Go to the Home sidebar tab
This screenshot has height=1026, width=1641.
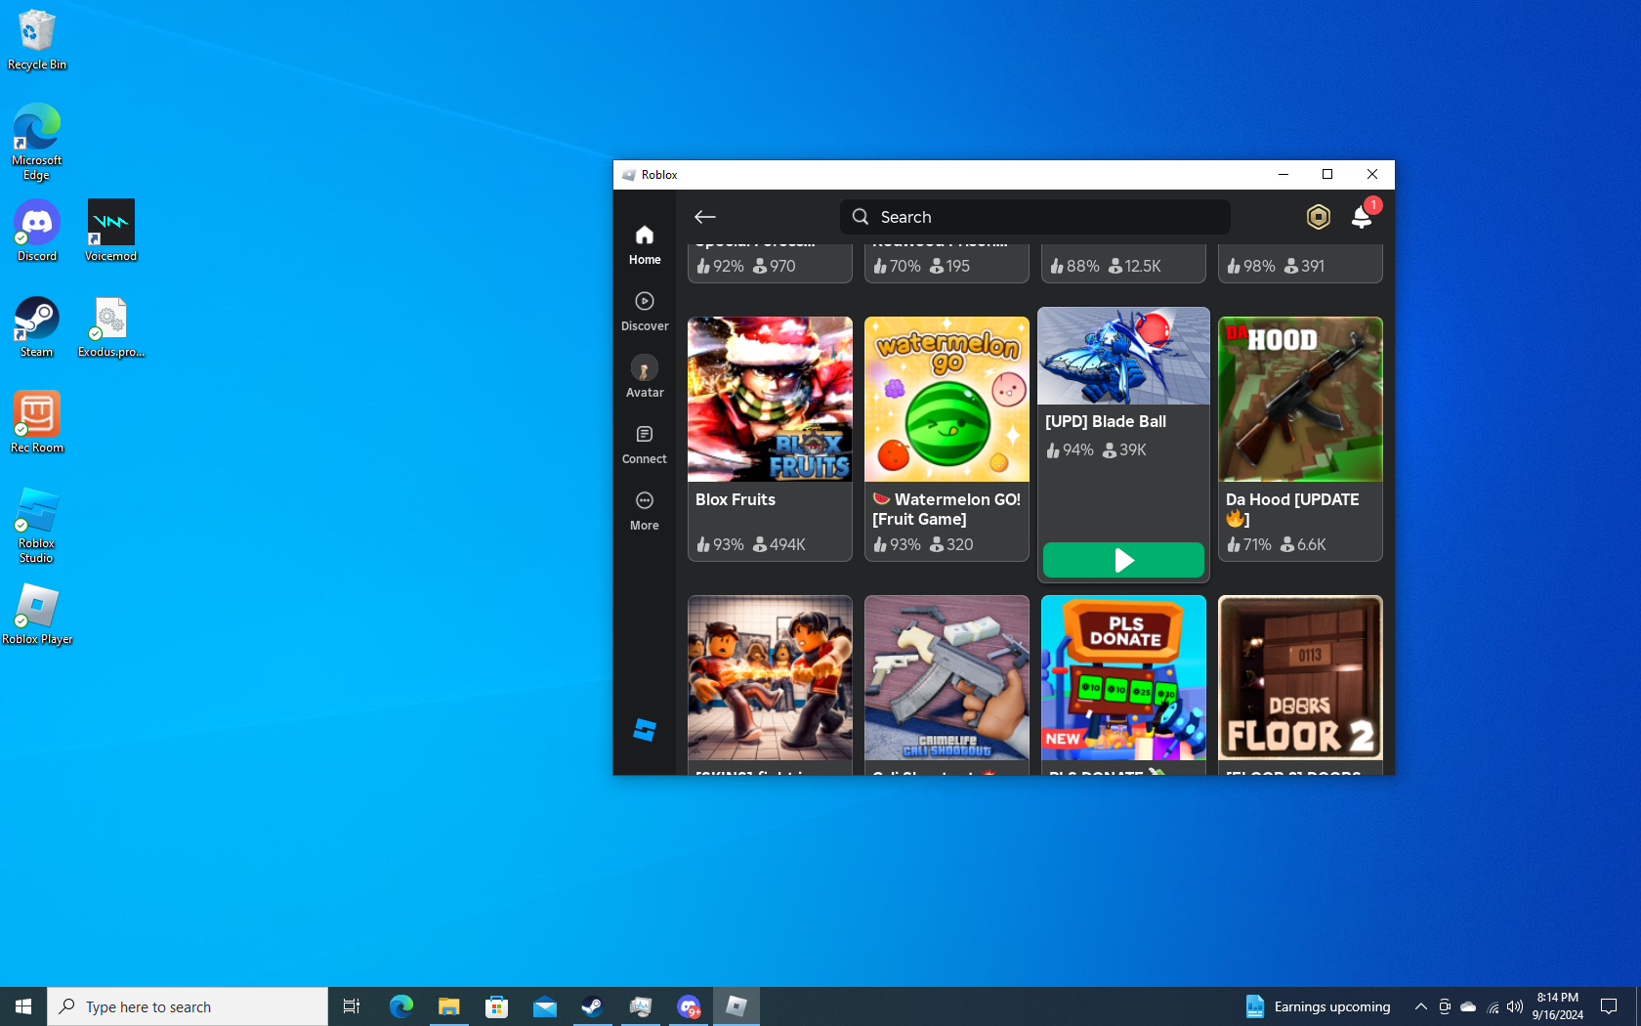pos(645,244)
